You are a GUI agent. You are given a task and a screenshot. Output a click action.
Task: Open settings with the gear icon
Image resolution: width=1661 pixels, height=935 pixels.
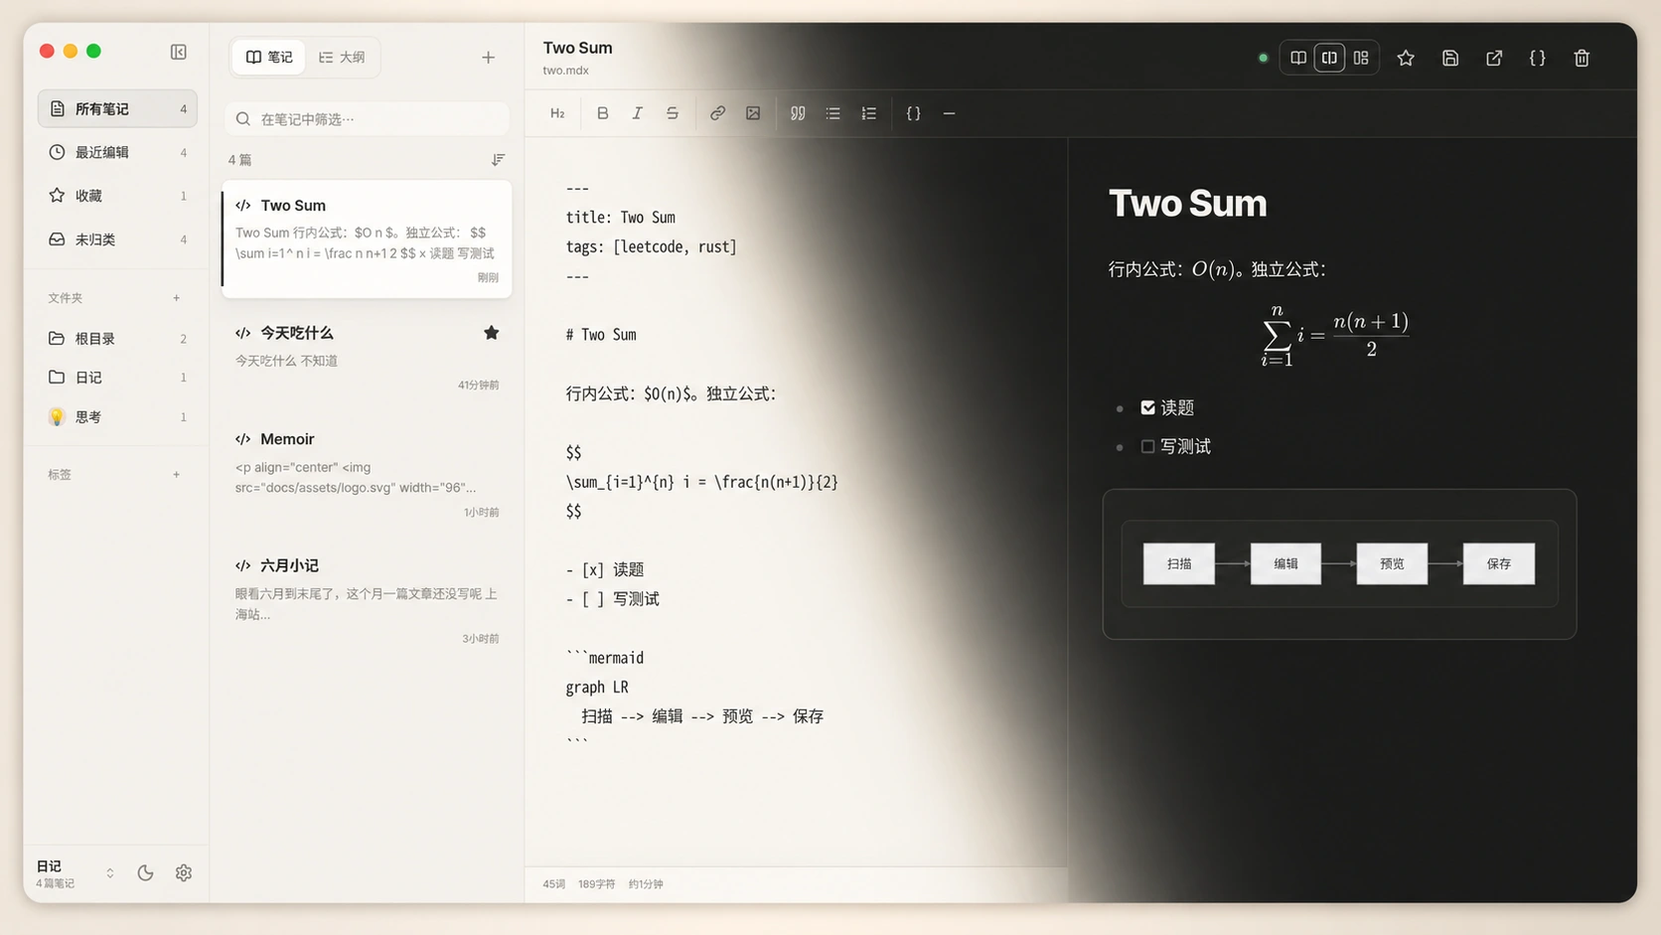coord(184,873)
